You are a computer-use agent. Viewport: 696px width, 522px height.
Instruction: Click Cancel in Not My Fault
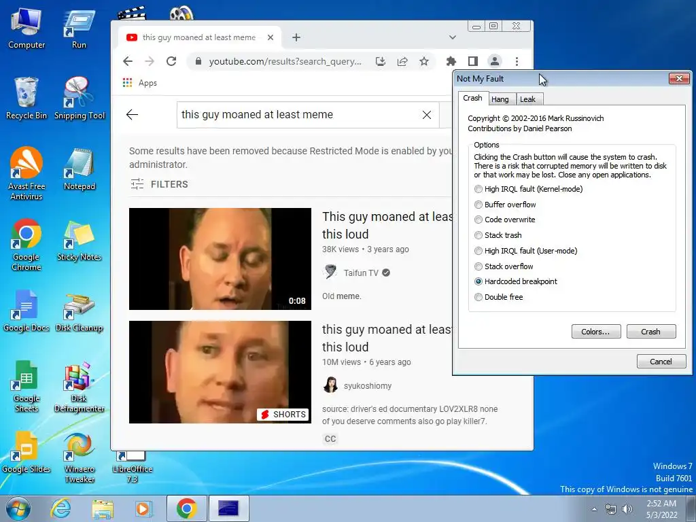(661, 362)
